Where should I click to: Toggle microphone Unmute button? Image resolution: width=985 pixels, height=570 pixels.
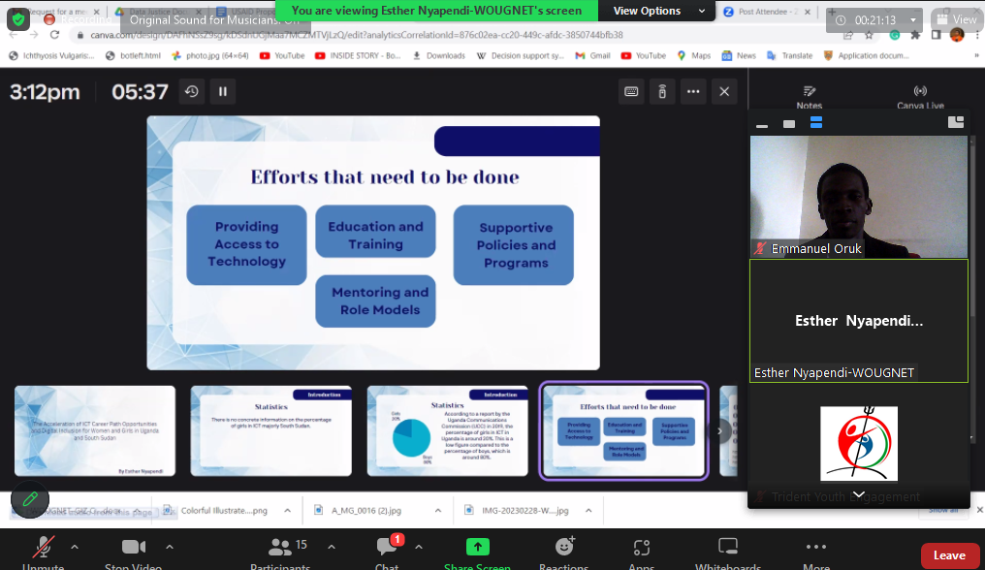(x=43, y=552)
